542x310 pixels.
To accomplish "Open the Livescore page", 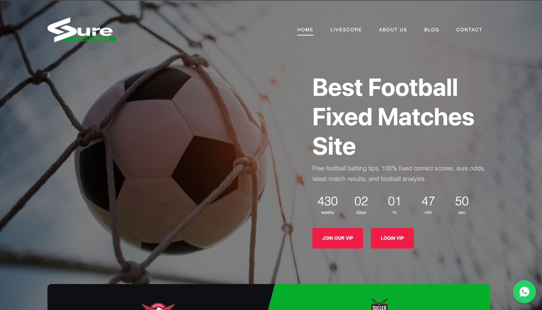I will point(346,30).
